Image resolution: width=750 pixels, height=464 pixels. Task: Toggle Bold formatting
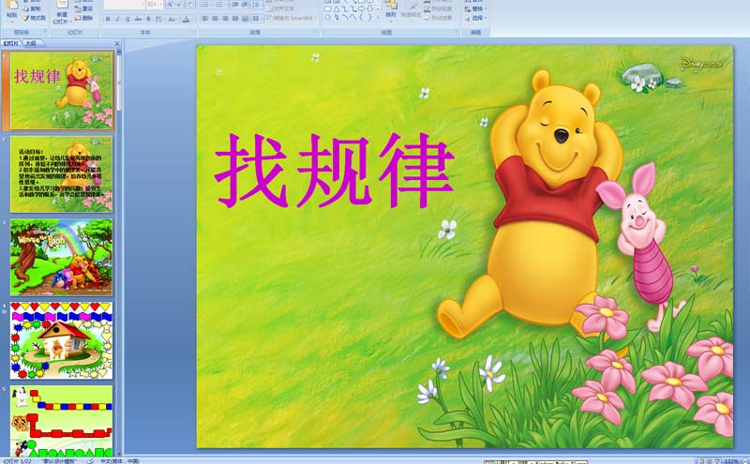[108, 19]
